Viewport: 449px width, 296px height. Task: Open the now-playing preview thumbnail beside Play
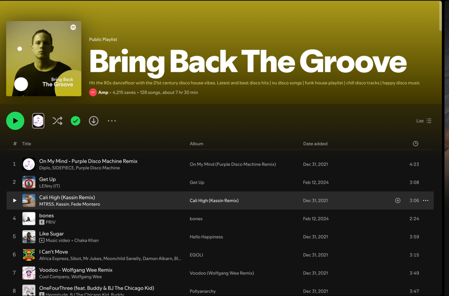[x=38, y=121]
